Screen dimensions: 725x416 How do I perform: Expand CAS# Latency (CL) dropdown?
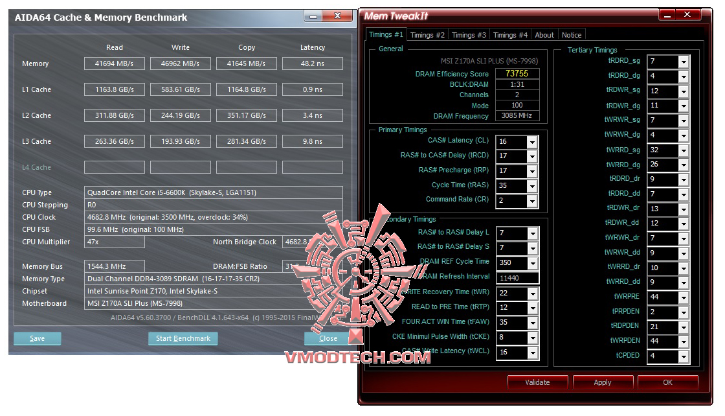532,142
